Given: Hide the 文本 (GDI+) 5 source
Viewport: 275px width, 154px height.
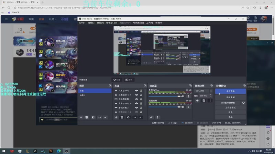Looking at the screenshot, I should [136, 103].
